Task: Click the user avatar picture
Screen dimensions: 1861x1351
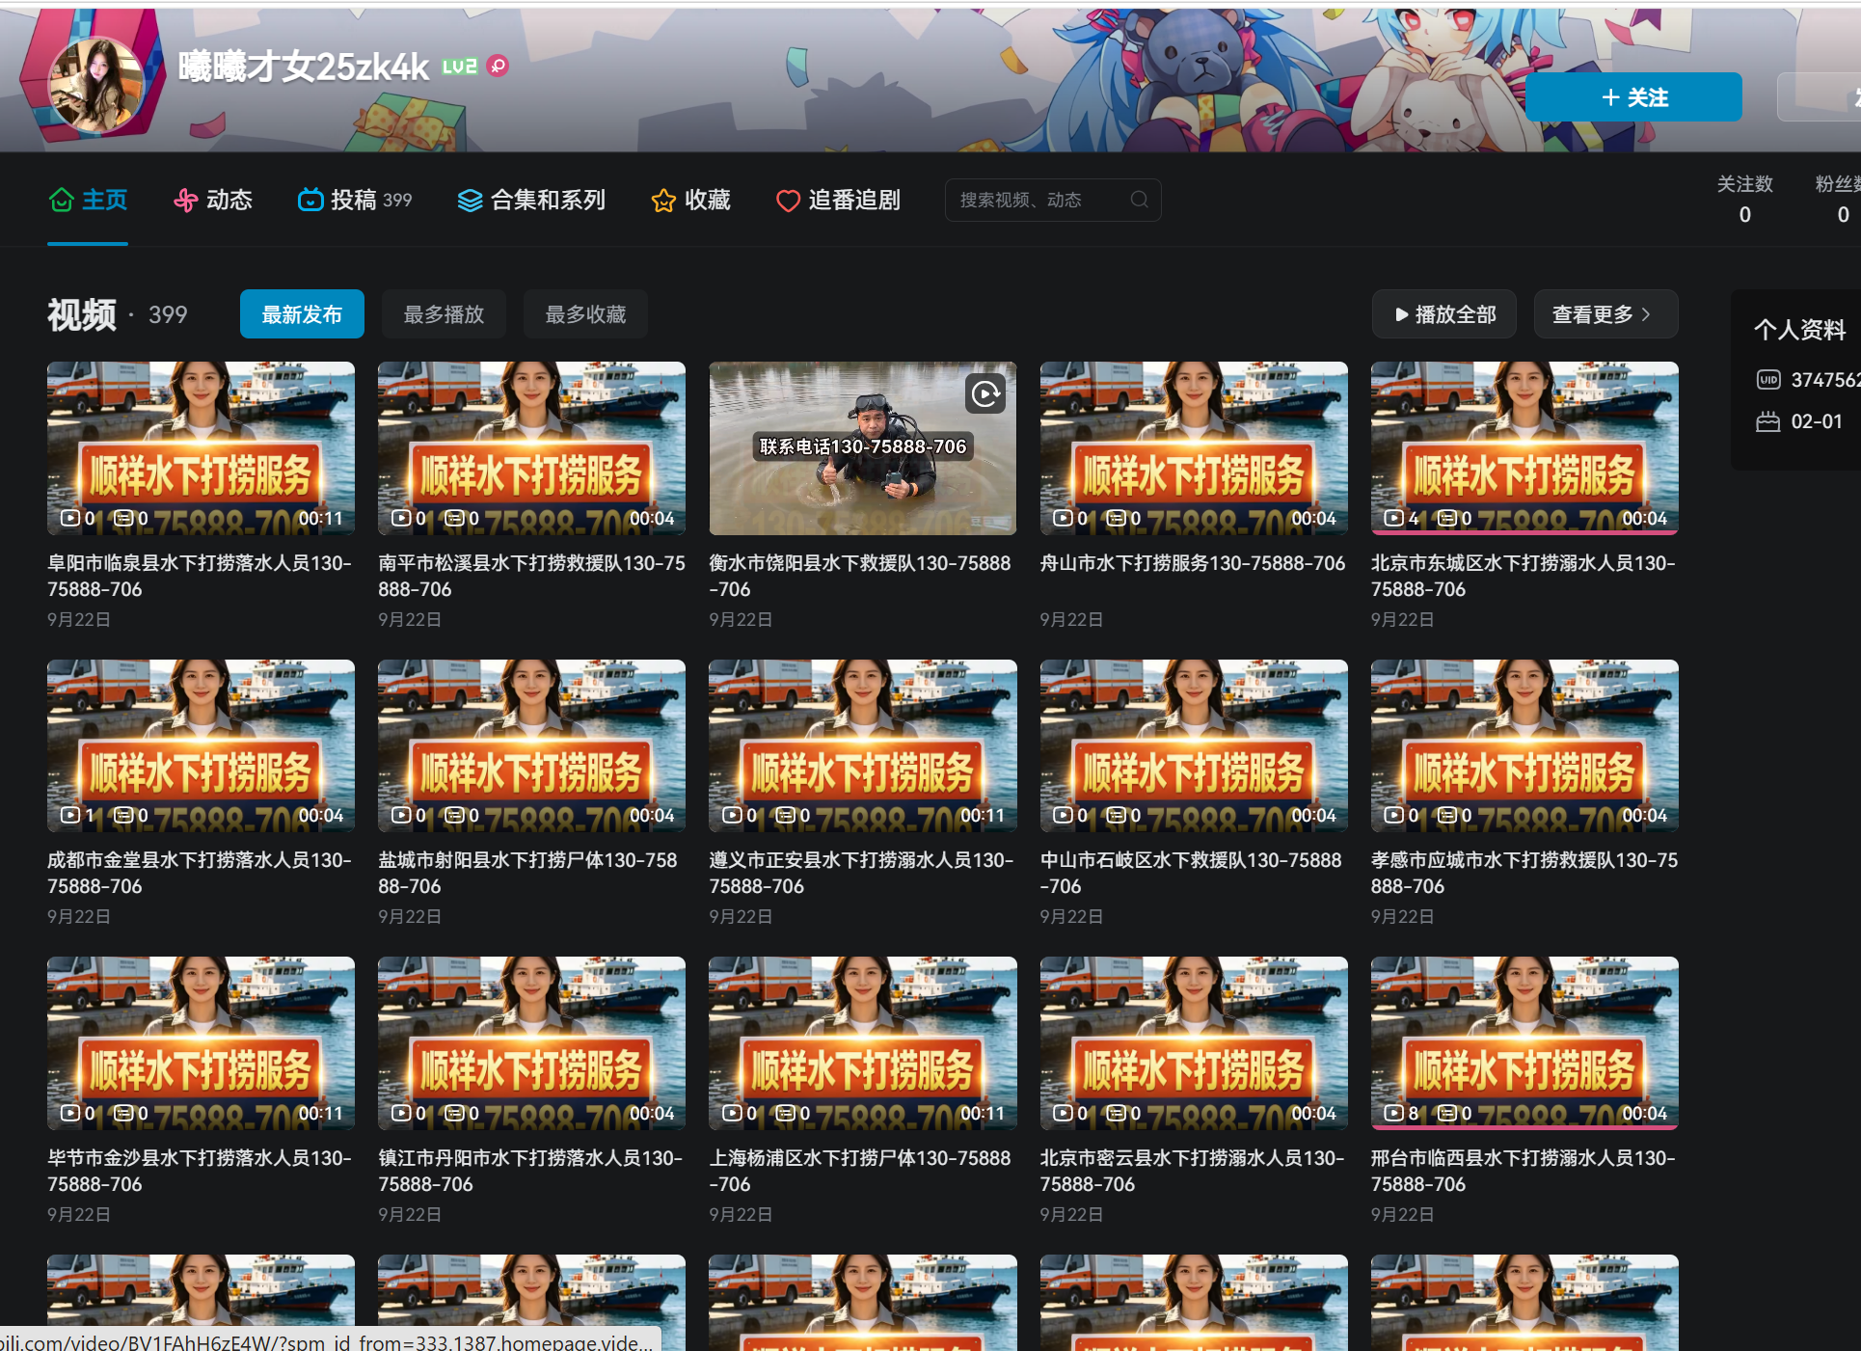Action: [x=96, y=84]
